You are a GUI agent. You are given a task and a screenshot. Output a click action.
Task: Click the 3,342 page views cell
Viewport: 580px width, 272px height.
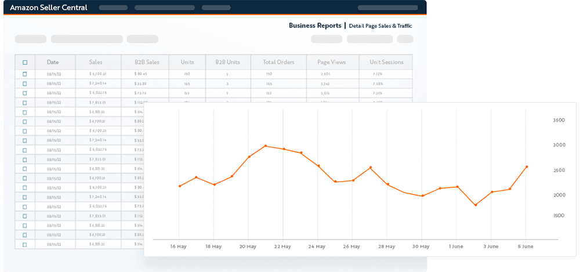pyautogui.click(x=325, y=84)
